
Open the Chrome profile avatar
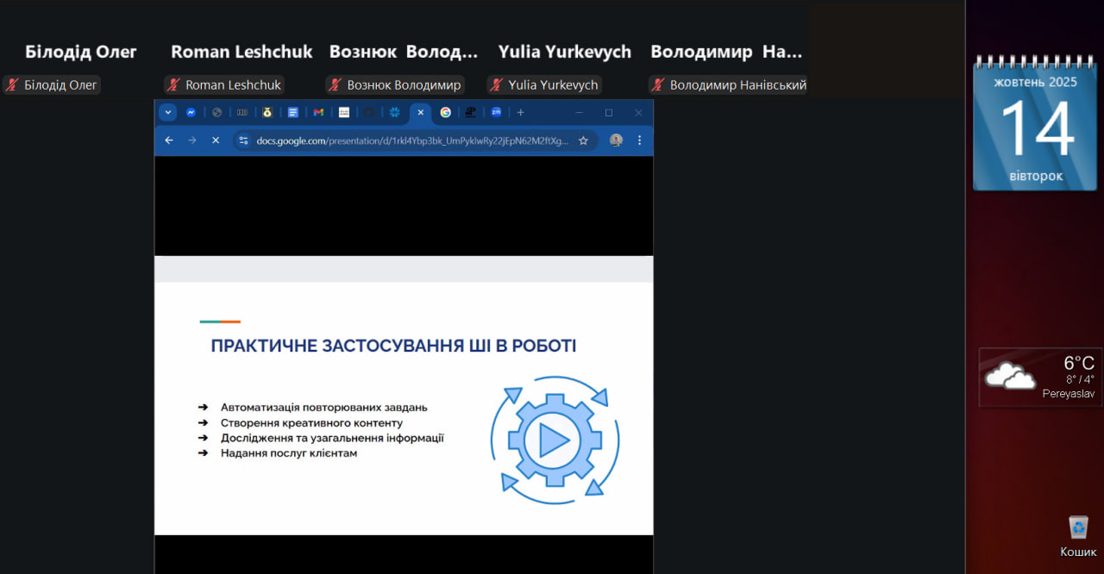616,140
